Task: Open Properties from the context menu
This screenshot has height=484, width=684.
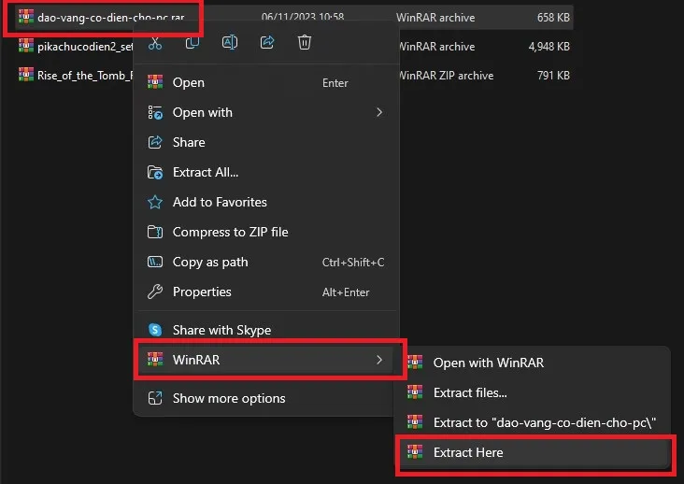Action: pos(266,292)
